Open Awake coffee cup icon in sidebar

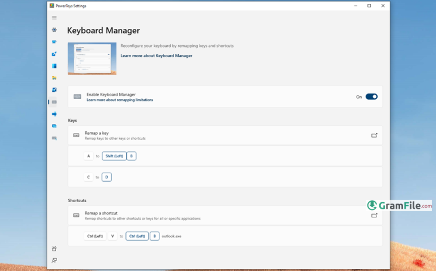54,42
